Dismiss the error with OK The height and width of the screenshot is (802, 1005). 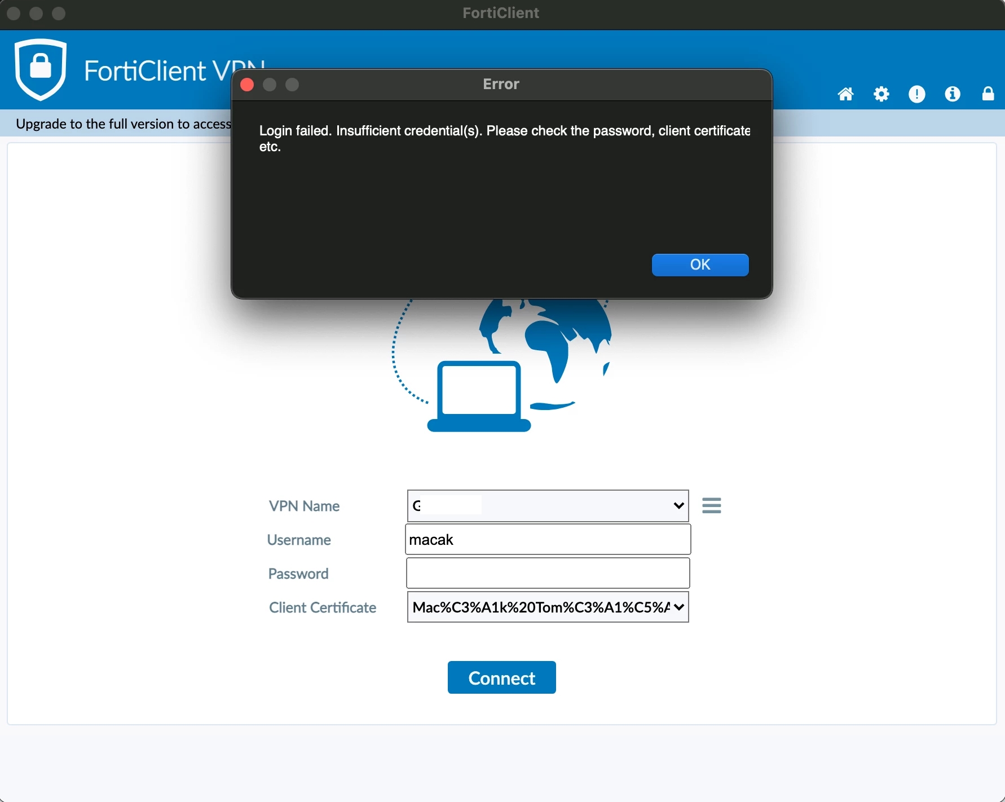pyautogui.click(x=700, y=265)
